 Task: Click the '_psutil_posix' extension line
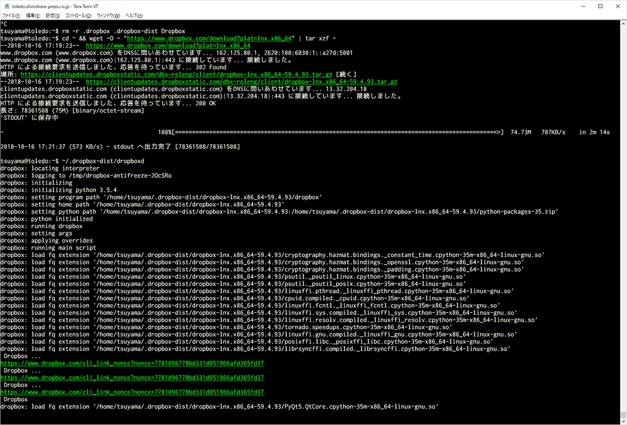pyautogui.click(x=233, y=284)
